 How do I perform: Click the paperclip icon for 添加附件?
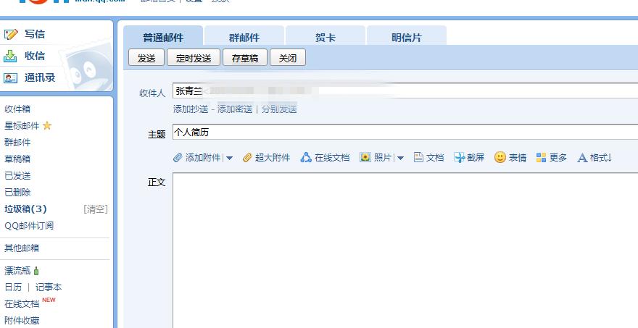pyautogui.click(x=178, y=158)
